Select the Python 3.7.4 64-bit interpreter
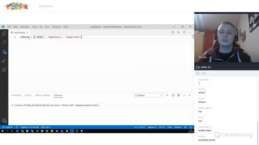Viewport: 259px width, 145px height. coord(30,127)
